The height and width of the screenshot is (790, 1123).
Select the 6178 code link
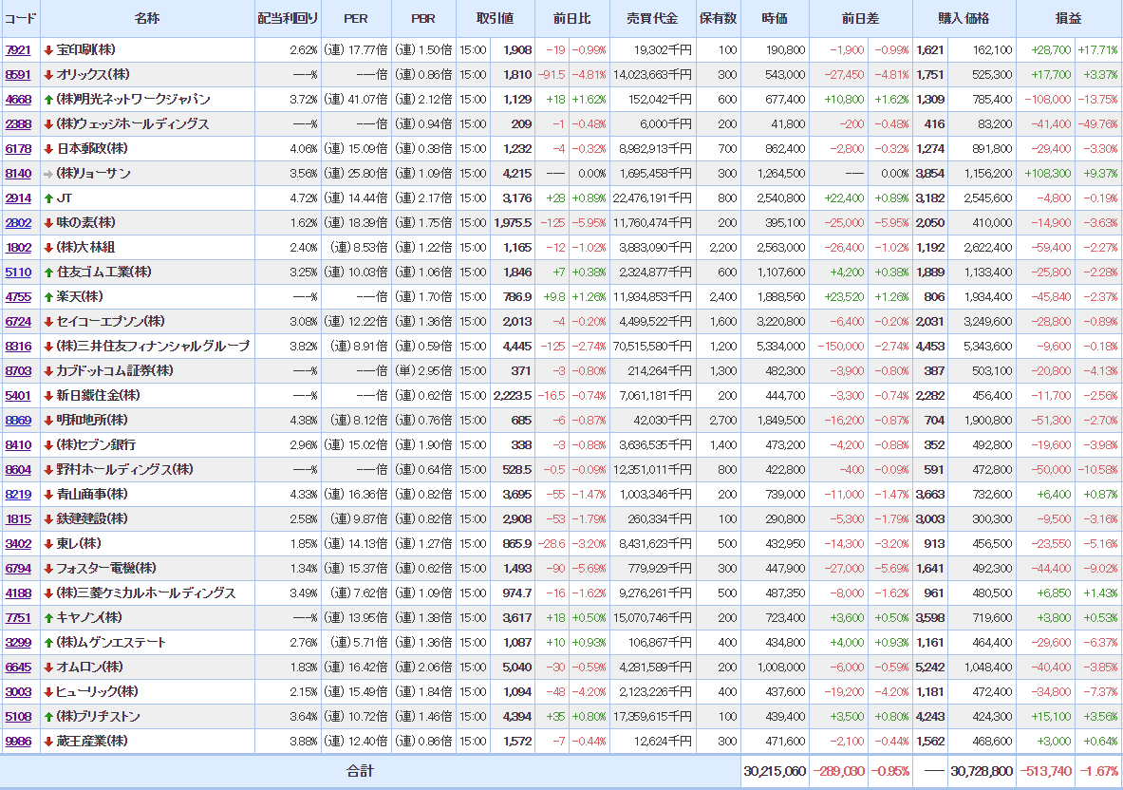tap(17, 149)
